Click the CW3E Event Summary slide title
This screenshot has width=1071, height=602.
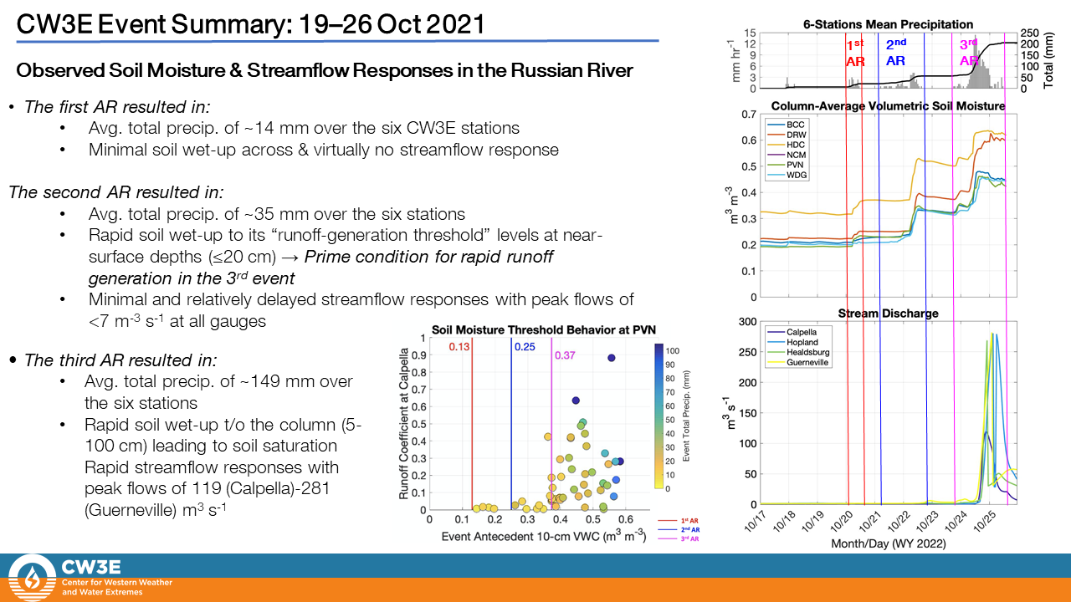[251, 24]
